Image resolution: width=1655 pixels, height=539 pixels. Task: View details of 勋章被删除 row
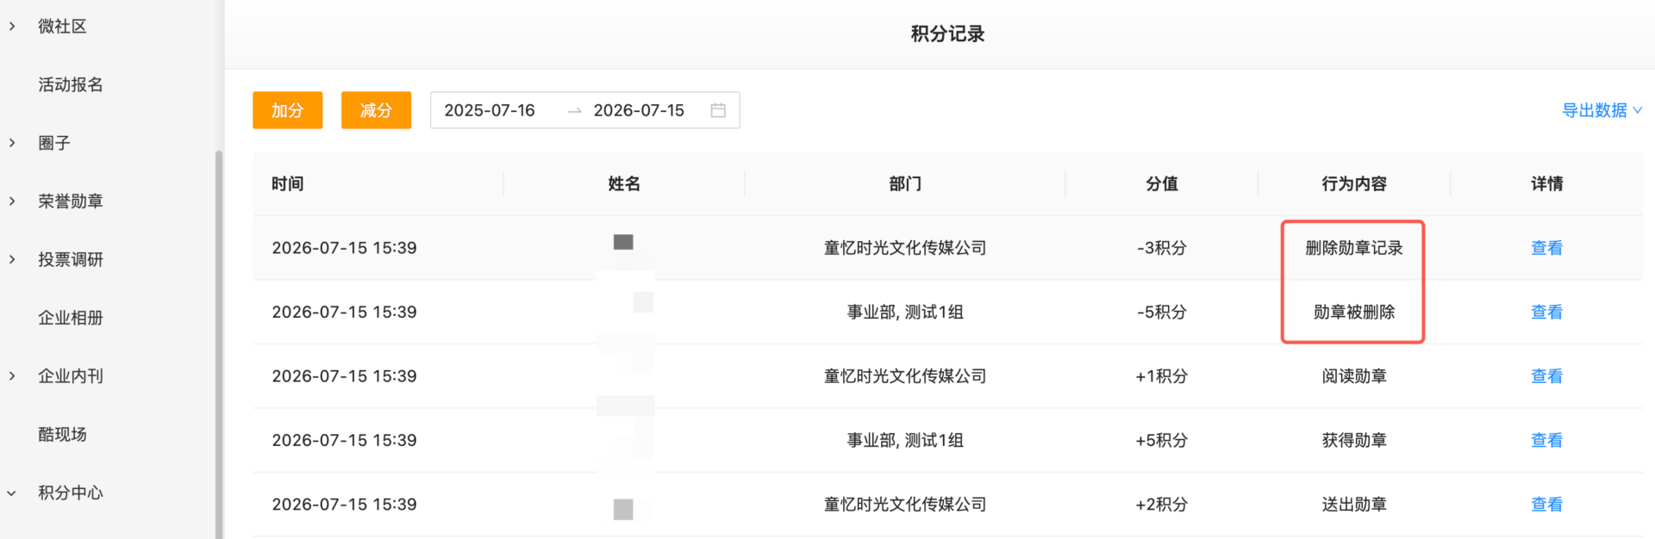[1546, 312]
